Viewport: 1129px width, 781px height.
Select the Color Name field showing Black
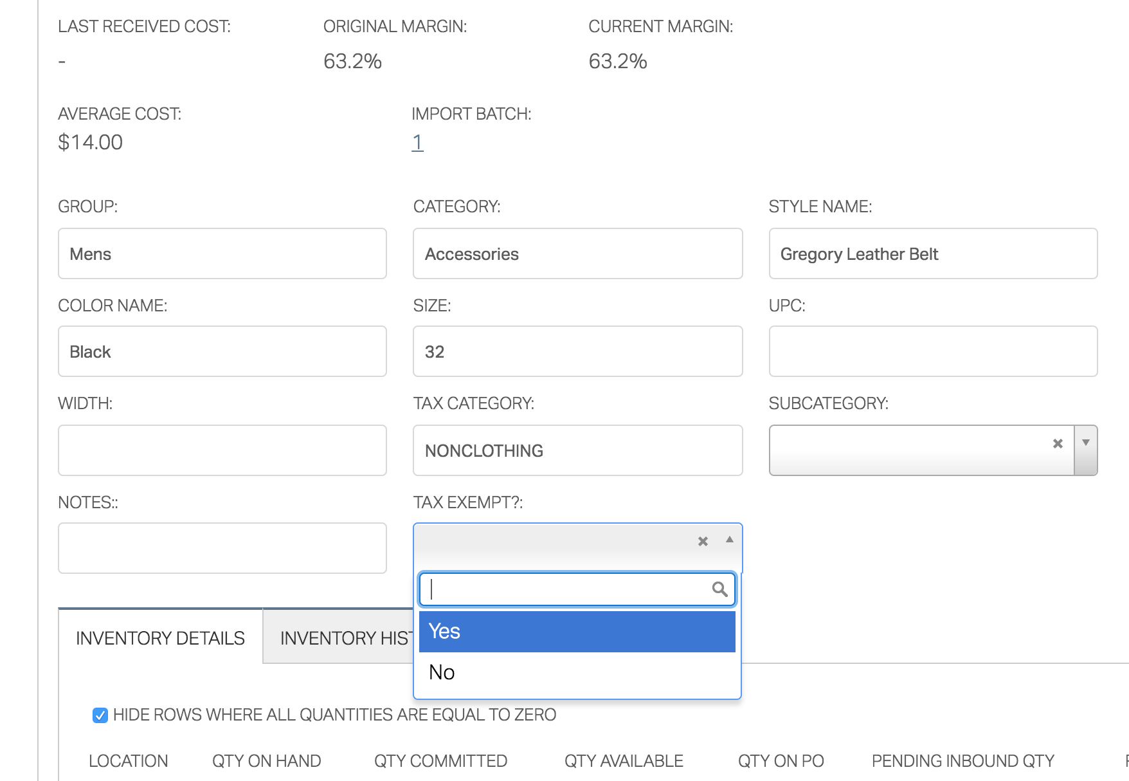click(222, 351)
